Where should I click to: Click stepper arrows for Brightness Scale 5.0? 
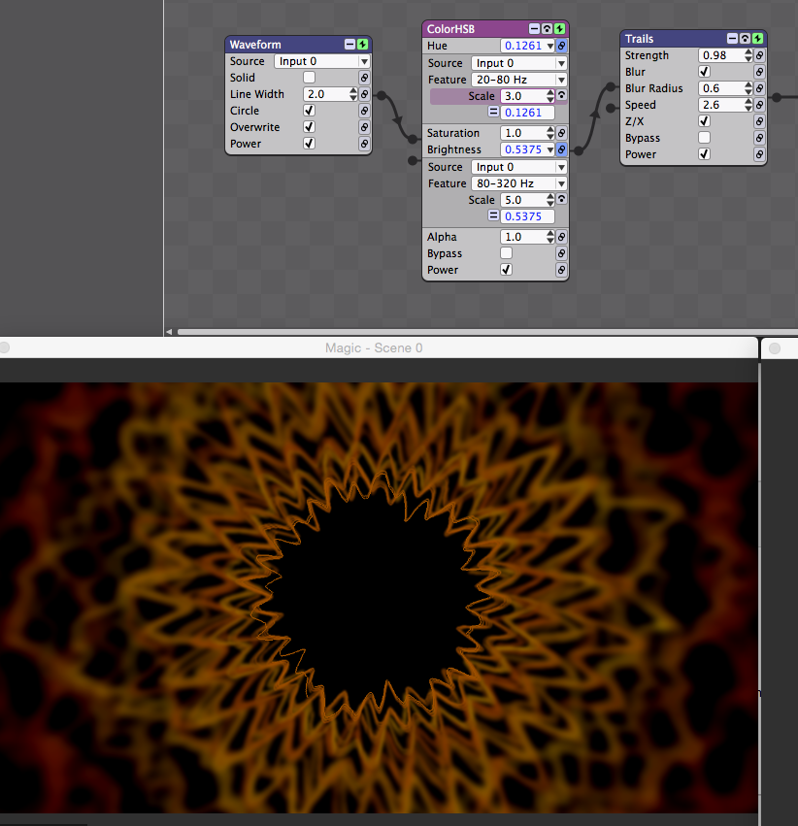tap(550, 200)
